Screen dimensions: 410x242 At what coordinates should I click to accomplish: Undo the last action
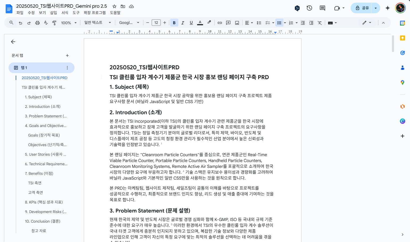tap(20, 23)
